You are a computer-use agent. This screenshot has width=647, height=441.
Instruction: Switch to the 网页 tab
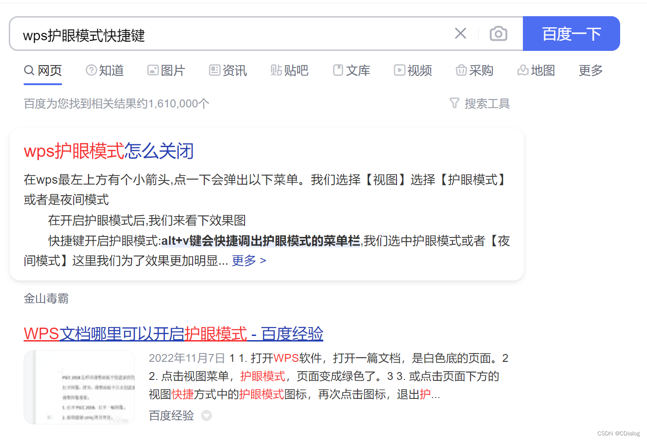click(50, 70)
